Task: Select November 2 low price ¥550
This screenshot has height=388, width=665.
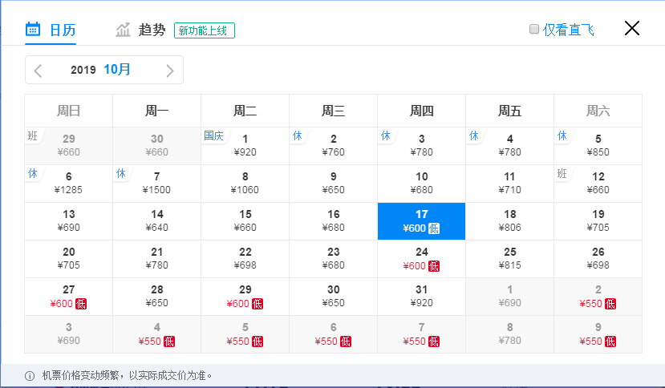Action: pyautogui.click(x=598, y=297)
